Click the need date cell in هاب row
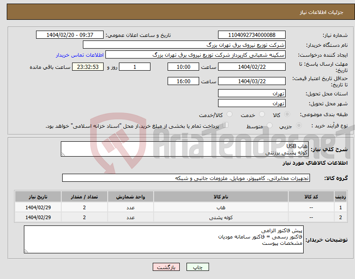 [38, 207]
